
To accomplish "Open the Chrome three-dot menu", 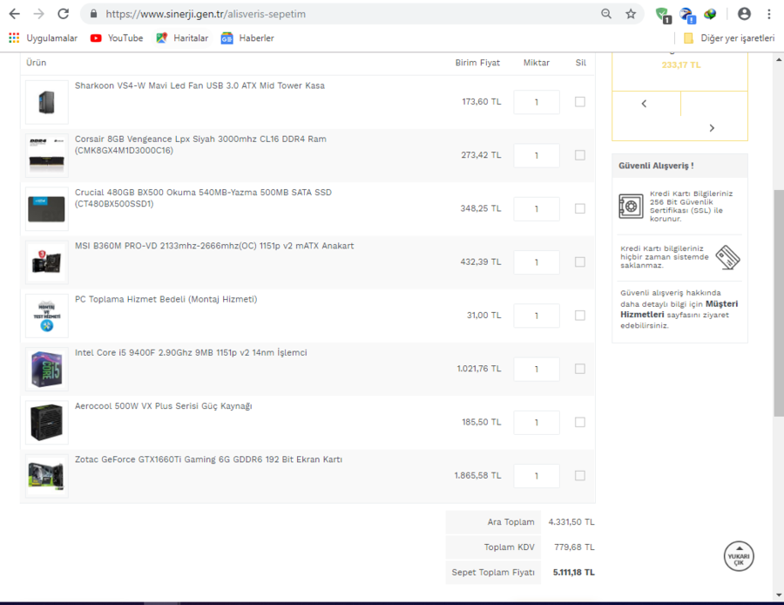I will [769, 14].
